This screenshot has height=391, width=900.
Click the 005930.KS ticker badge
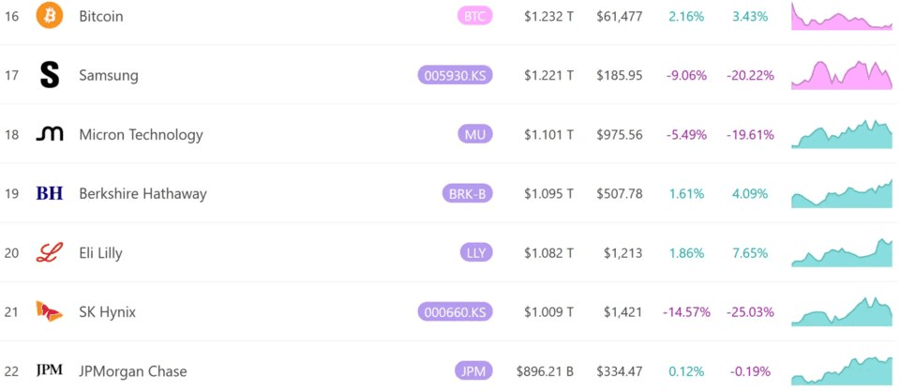(456, 75)
